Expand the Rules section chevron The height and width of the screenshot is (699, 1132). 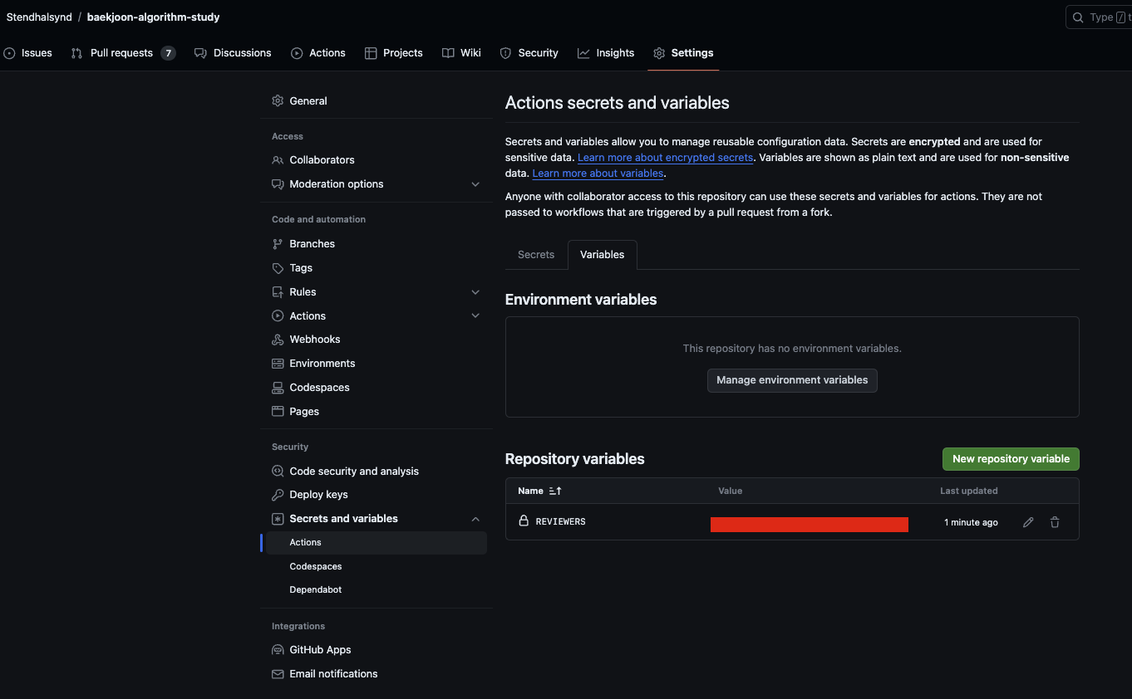(475, 291)
